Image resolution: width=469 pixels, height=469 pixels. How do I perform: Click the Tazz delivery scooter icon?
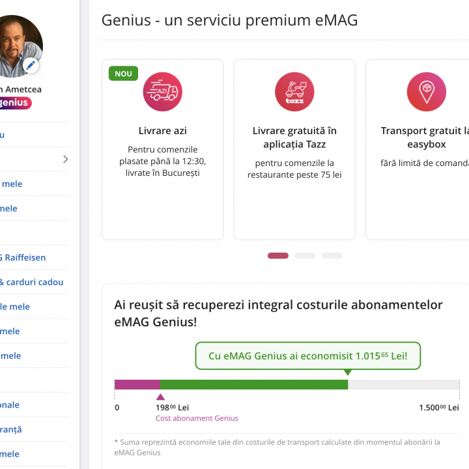tap(294, 92)
